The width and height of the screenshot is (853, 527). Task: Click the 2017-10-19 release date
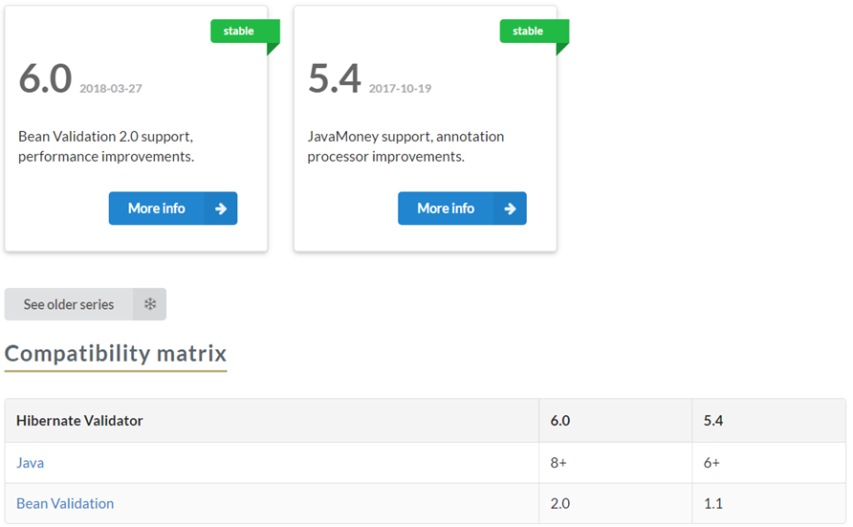[401, 89]
